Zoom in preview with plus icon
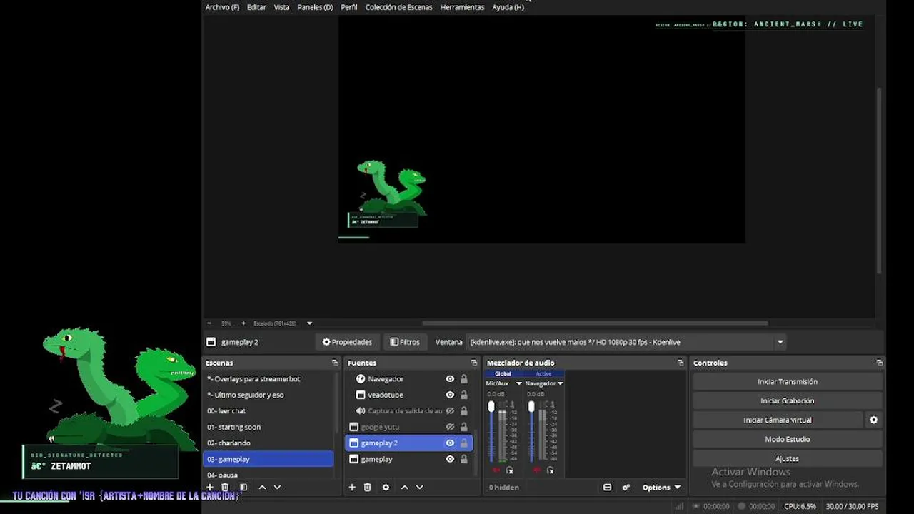 tap(243, 323)
